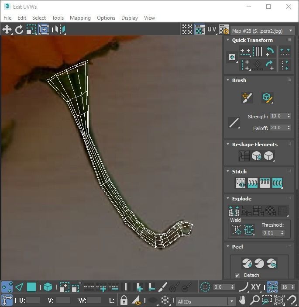The width and height of the screenshot is (299, 307).
Task: Click the UV plane flyout button
Action: [212, 30]
